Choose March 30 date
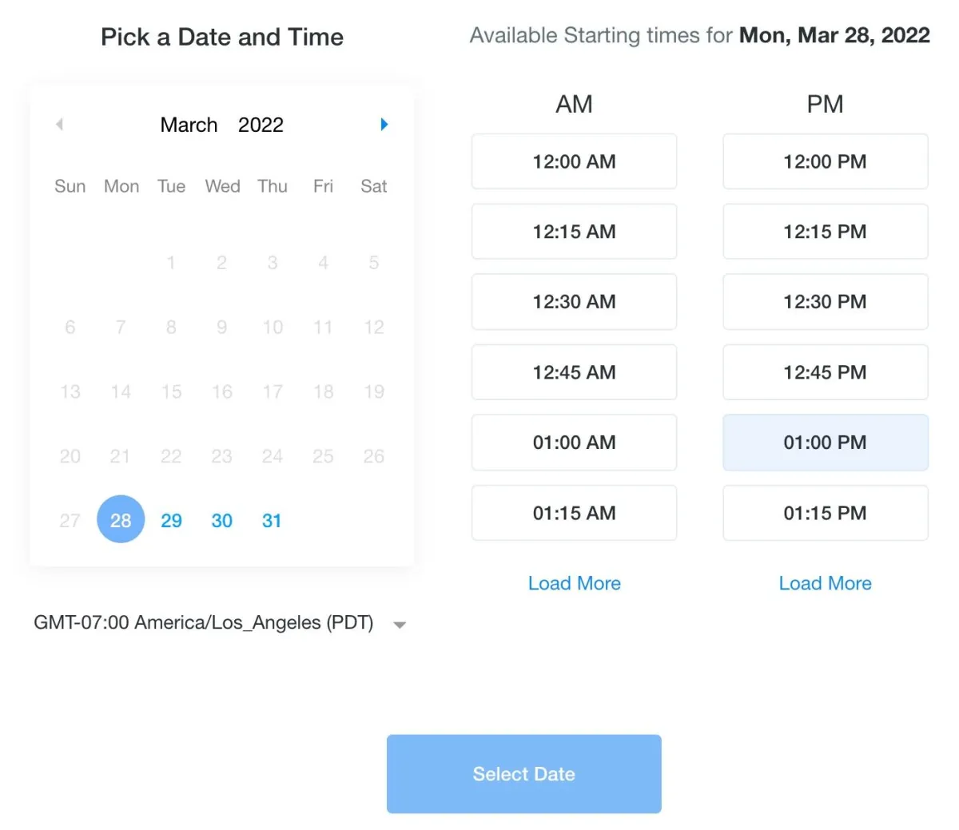Viewport: 959px width, 830px height. [221, 521]
